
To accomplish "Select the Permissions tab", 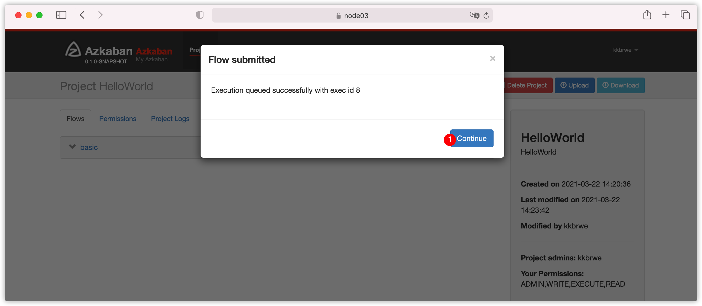I will (x=118, y=118).
